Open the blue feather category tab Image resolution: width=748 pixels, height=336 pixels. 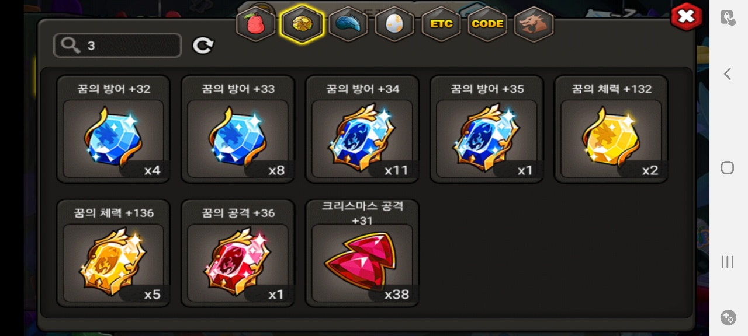click(x=348, y=24)
